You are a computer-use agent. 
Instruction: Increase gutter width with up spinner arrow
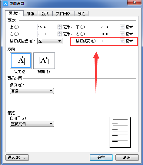click(122, 40)
